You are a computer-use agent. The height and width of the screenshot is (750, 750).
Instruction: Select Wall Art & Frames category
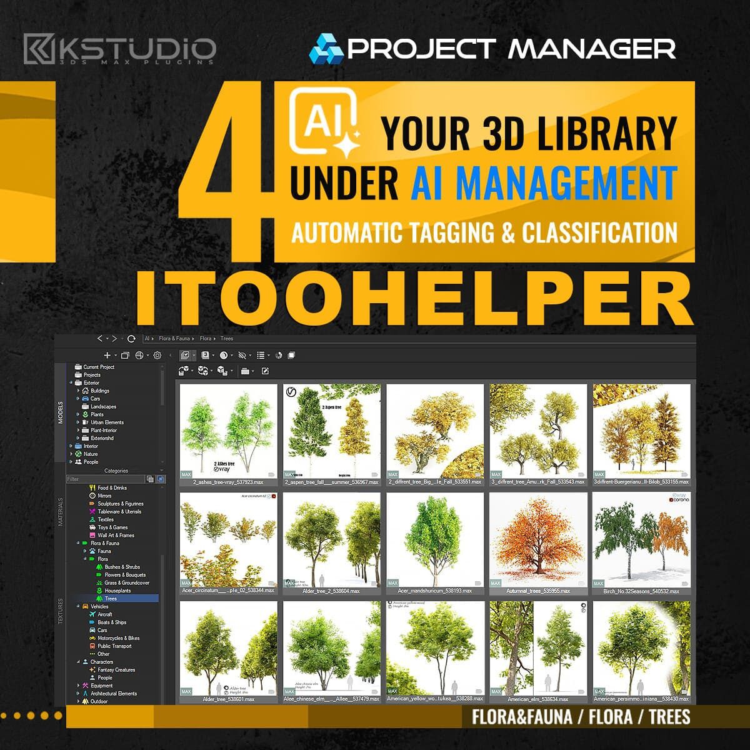click(116, 535)
